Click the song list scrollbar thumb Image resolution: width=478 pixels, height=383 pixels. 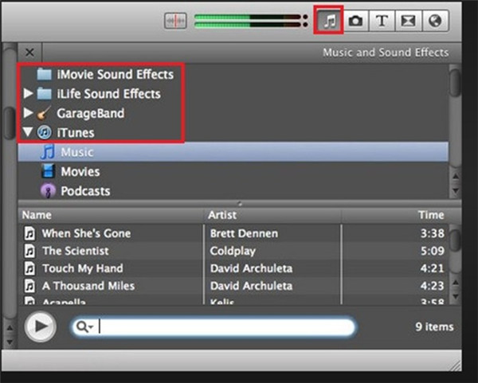click(456, 240)
